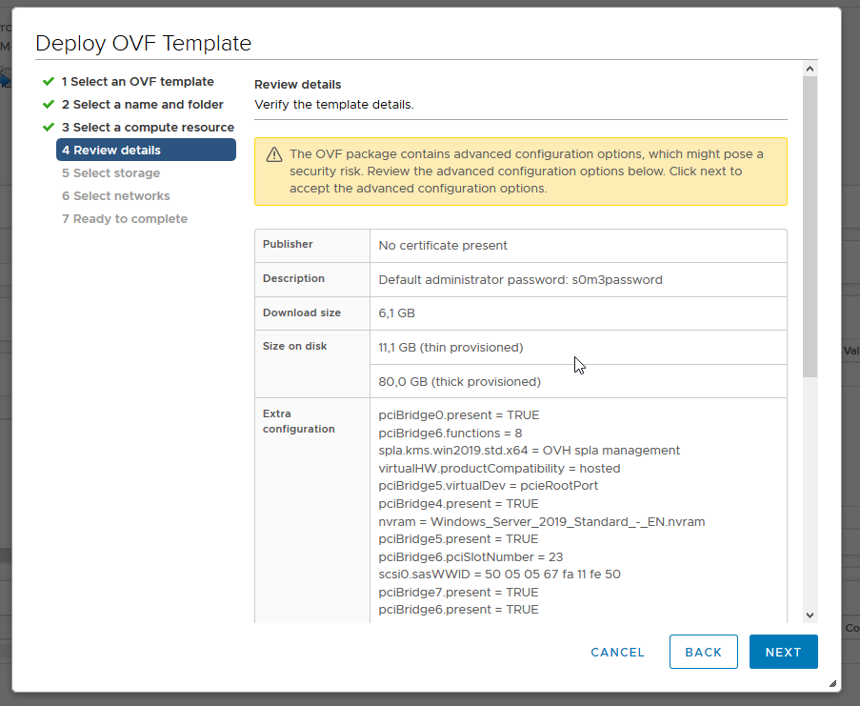Image resolution: width=860 pixels, height=706 pixels.
Task: Jump to step 5 Select storage
Action: click(x=110, y=173)
